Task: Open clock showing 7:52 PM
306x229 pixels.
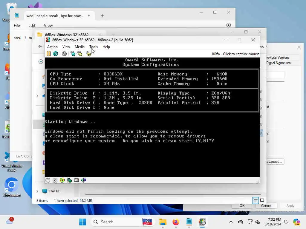Action: pos(273,222)
